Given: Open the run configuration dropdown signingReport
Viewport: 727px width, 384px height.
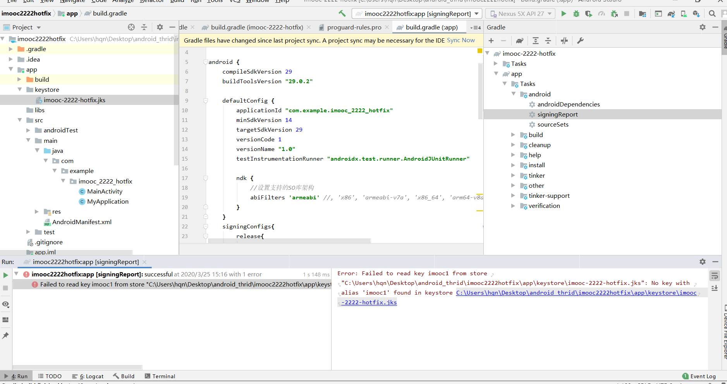Looking at the screenshot, I should coord(417,14).
